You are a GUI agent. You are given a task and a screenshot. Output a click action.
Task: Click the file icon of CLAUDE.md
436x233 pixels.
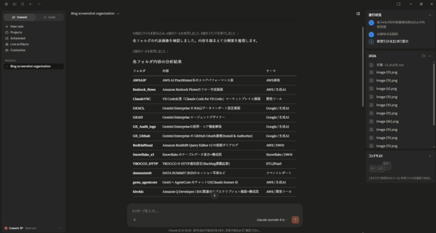[x=371, y=65]
